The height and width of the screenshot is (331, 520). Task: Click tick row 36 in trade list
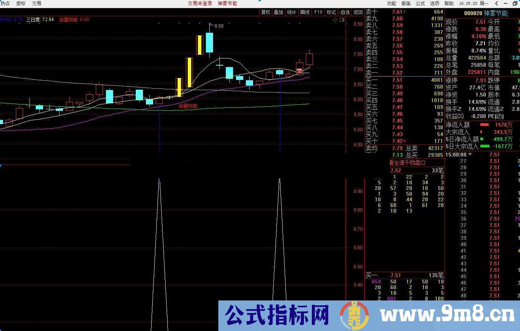(483, 219)
